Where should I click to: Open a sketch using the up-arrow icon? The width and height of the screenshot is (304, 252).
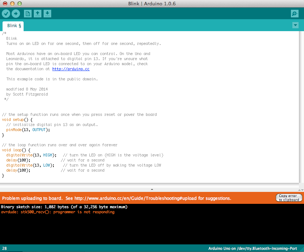point(37,13)
